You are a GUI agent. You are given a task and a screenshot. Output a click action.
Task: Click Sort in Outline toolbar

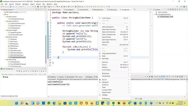[171, 9]
